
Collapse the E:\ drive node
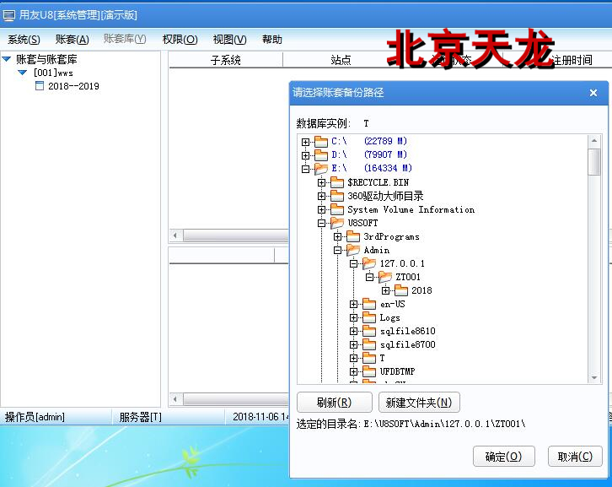click(305, 169)
